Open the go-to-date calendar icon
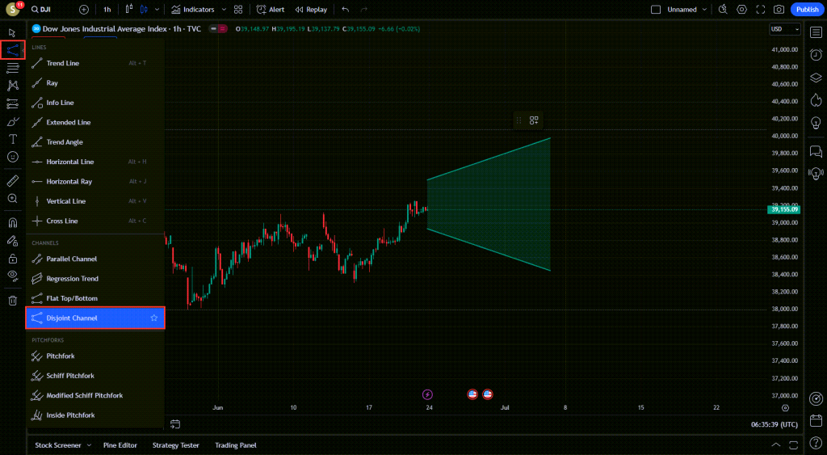Viewport: 827px width, 455px height. (175, 424)
